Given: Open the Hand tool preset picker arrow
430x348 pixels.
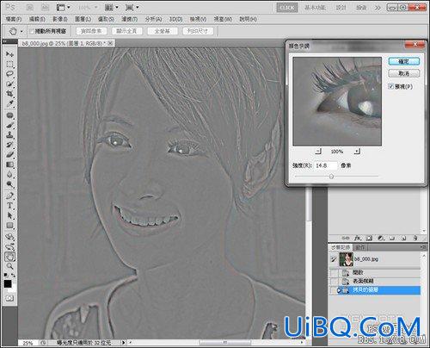Looking at the screenshot, I should coord(21,31).
